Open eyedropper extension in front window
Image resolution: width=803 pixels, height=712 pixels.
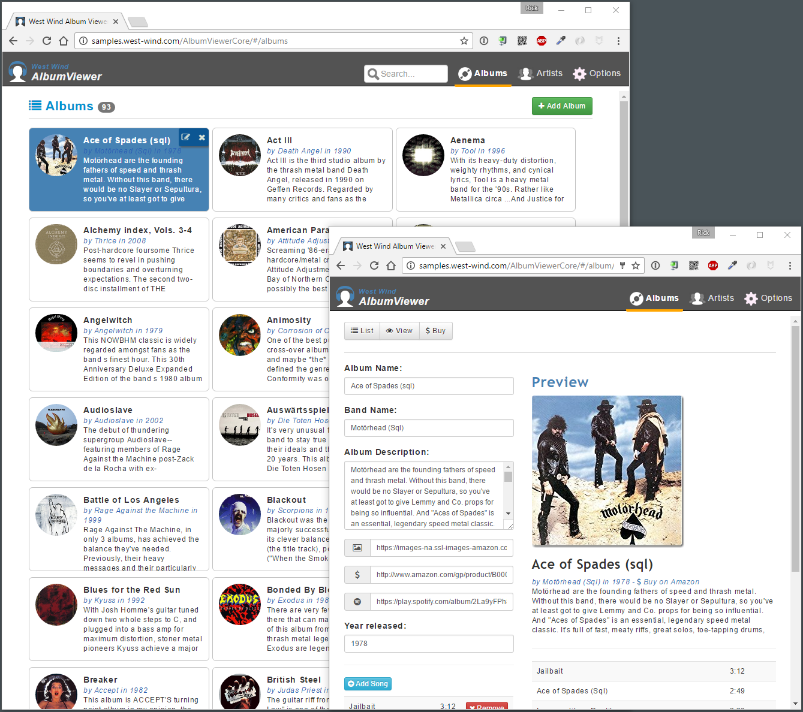point(732,266)
